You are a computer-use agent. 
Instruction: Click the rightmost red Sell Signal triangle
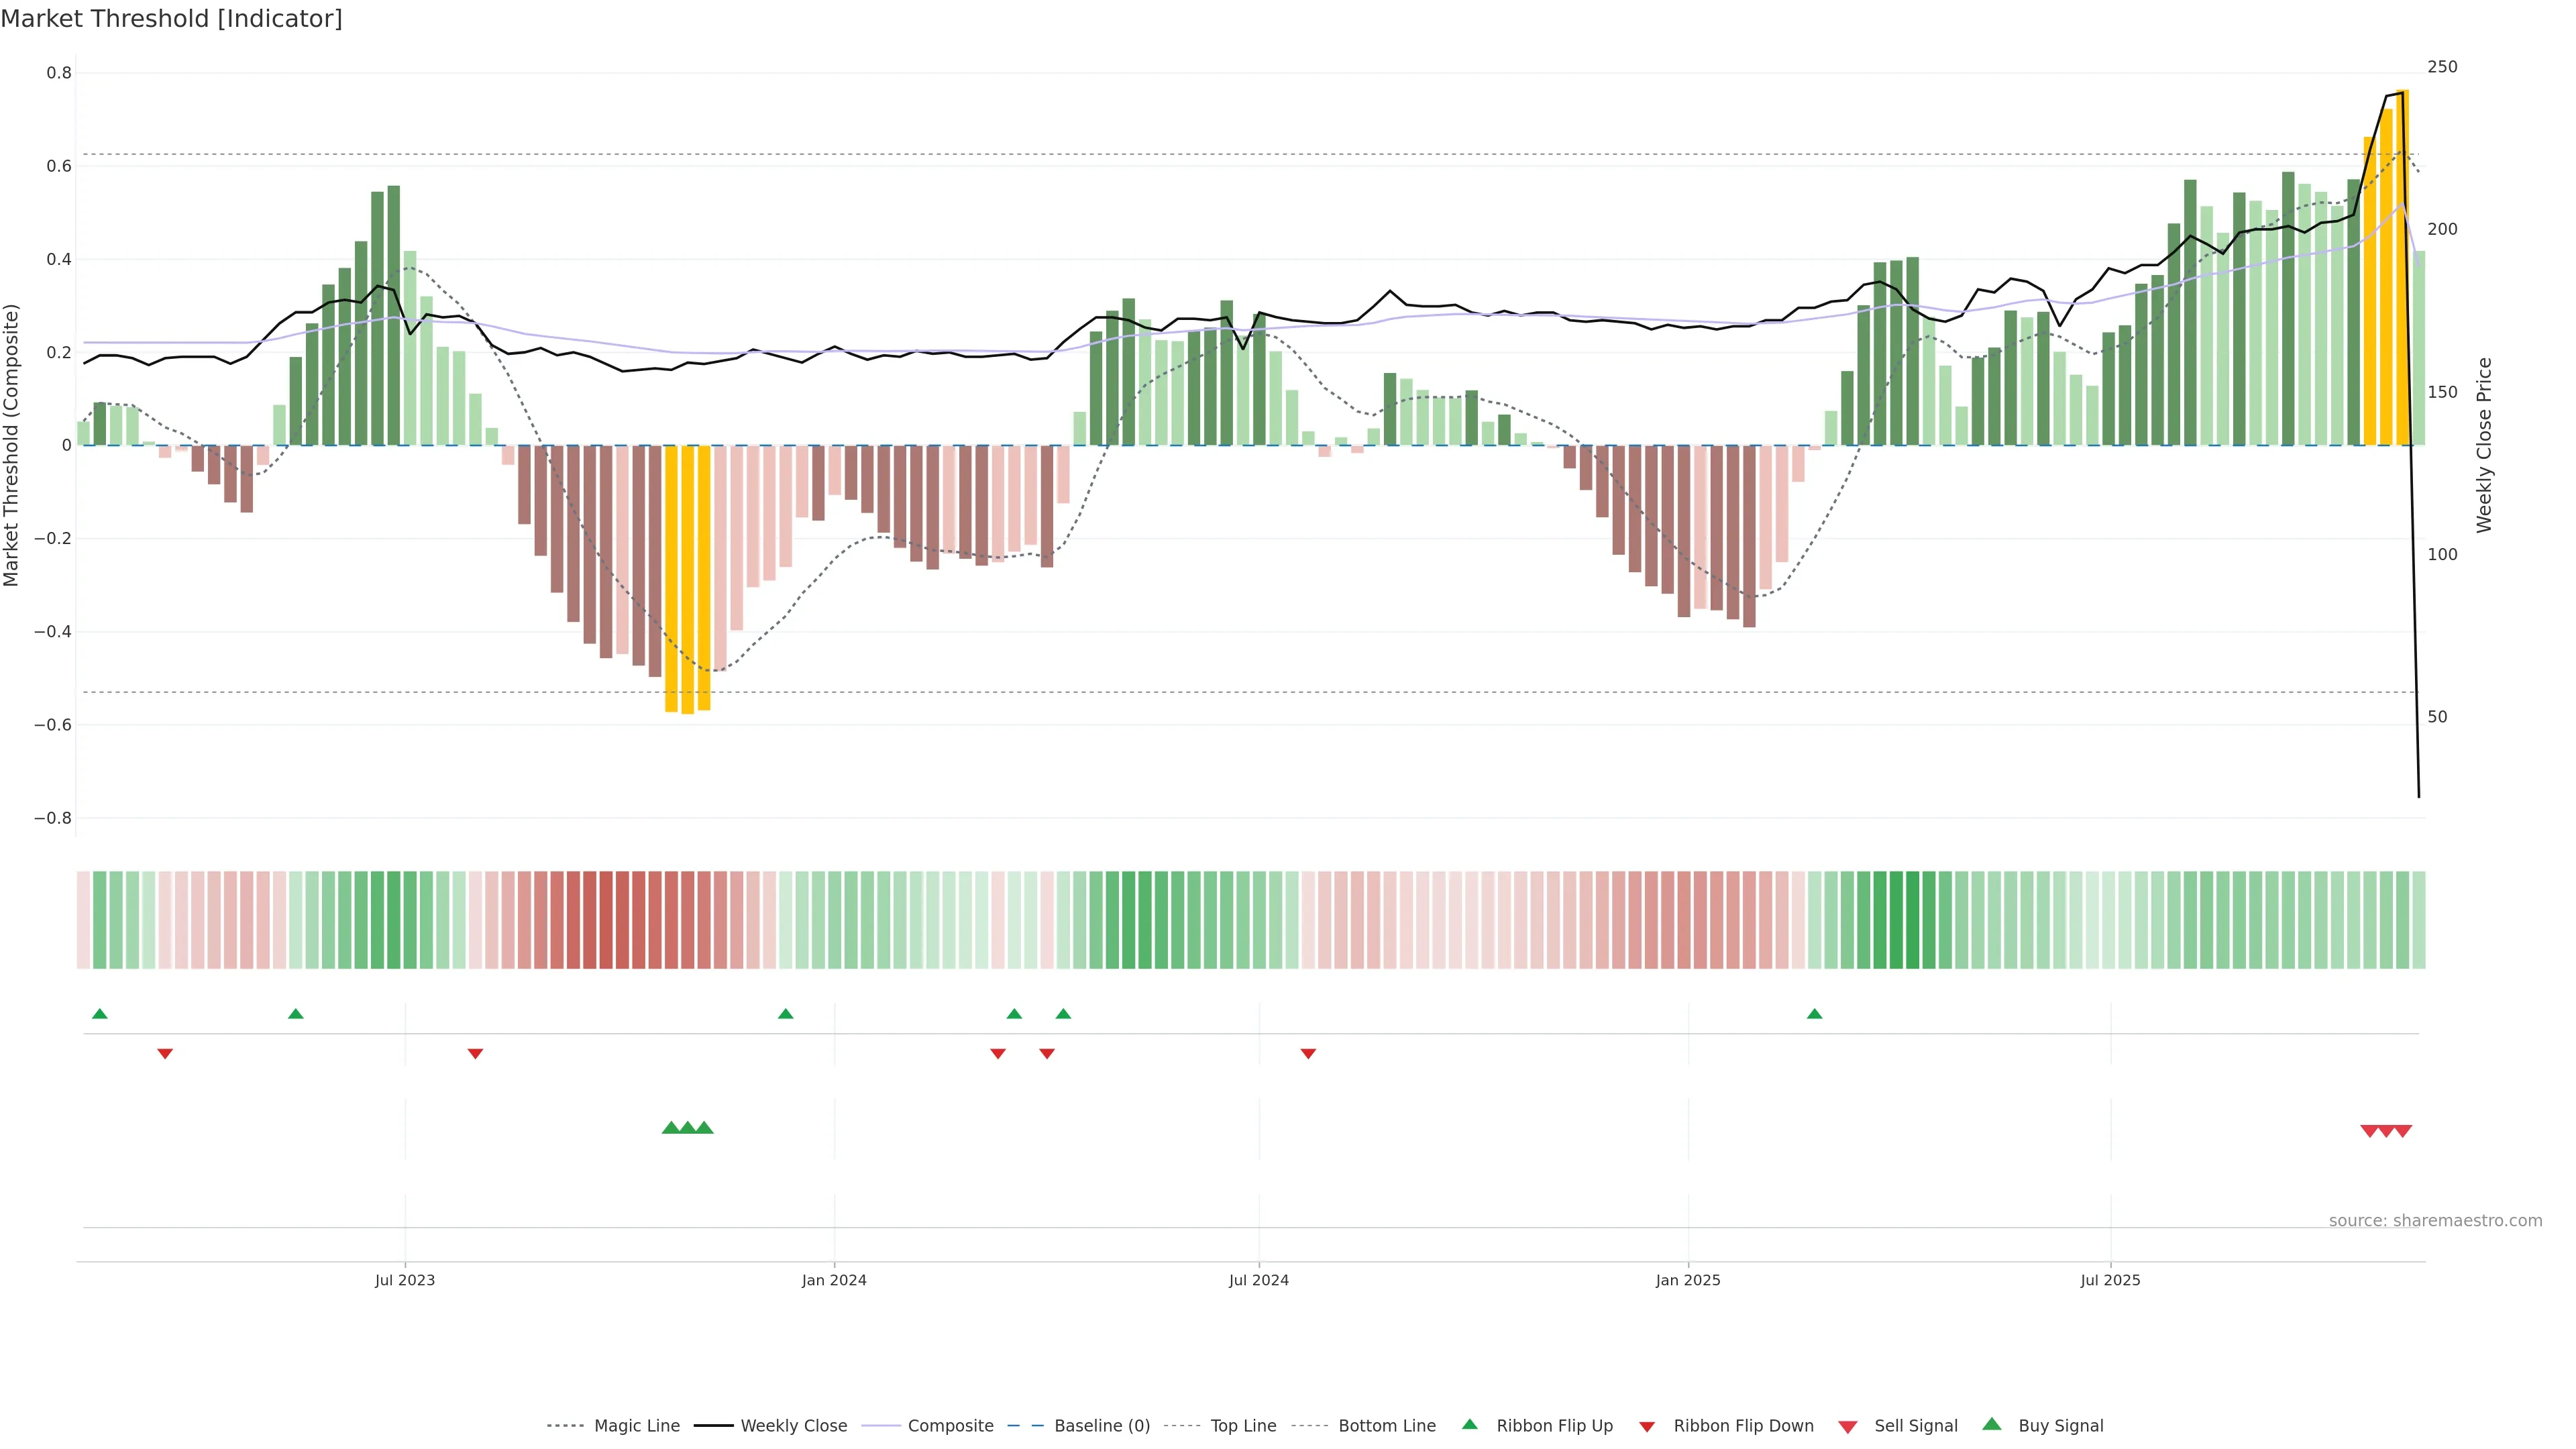click(x=2403, y=1131)
